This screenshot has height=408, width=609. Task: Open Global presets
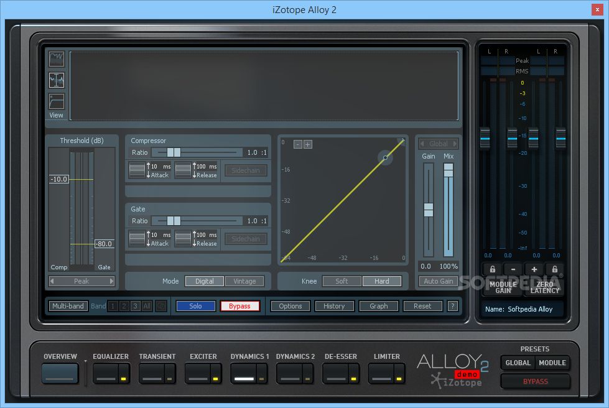click(518, 363)
